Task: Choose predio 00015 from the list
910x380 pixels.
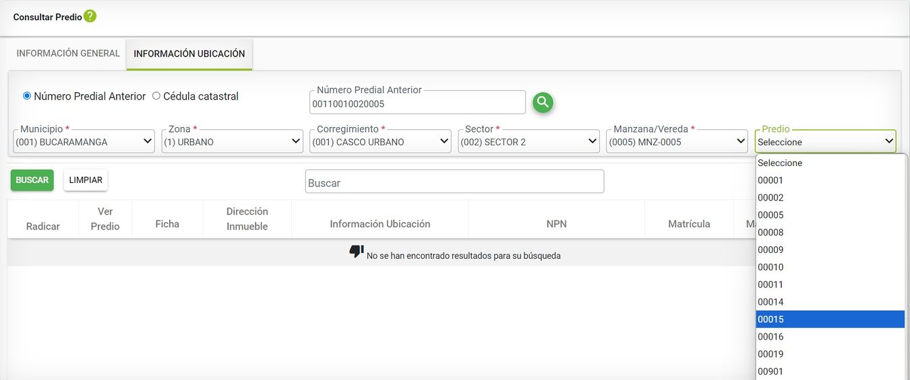Action: [x=829, y=319]
